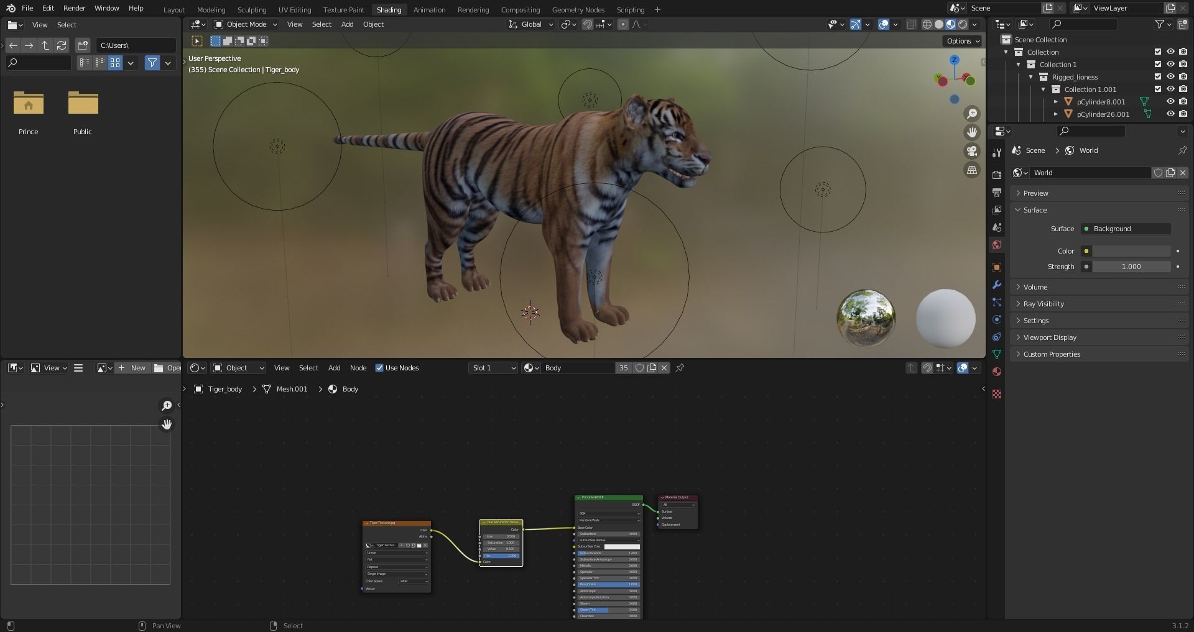Open the Render menu
The image size is (1194, 632).
[x=74, y=8]
